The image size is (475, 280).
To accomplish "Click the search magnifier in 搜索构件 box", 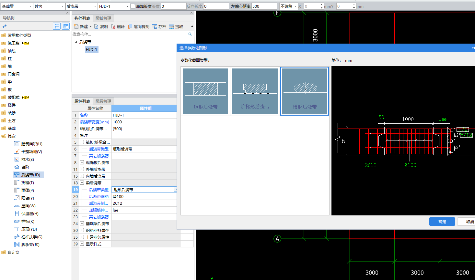I will 190,34.
